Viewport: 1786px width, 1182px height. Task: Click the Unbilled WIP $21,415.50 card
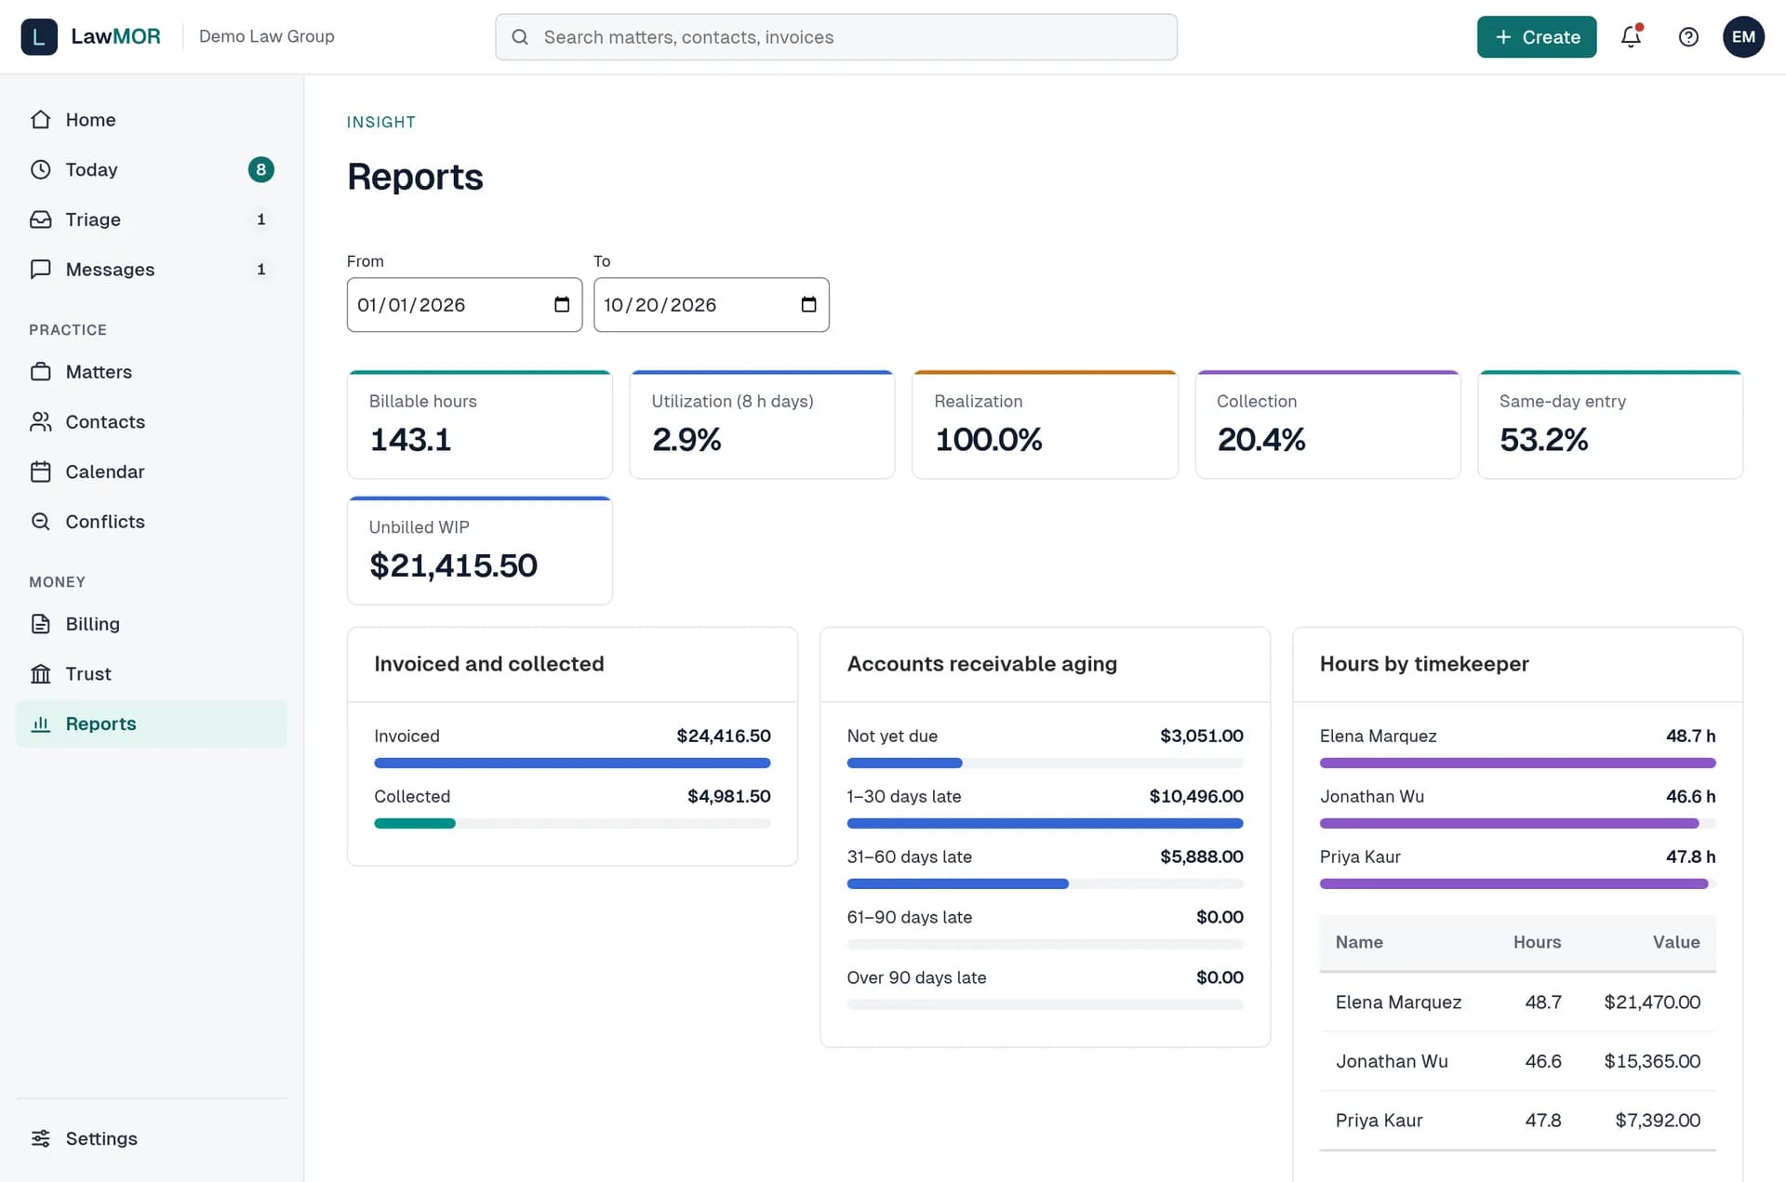tap(480, 551)
